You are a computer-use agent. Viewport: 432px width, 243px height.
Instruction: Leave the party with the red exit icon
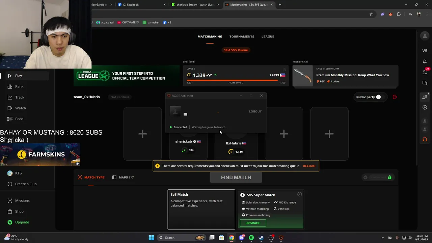[395, 97]
